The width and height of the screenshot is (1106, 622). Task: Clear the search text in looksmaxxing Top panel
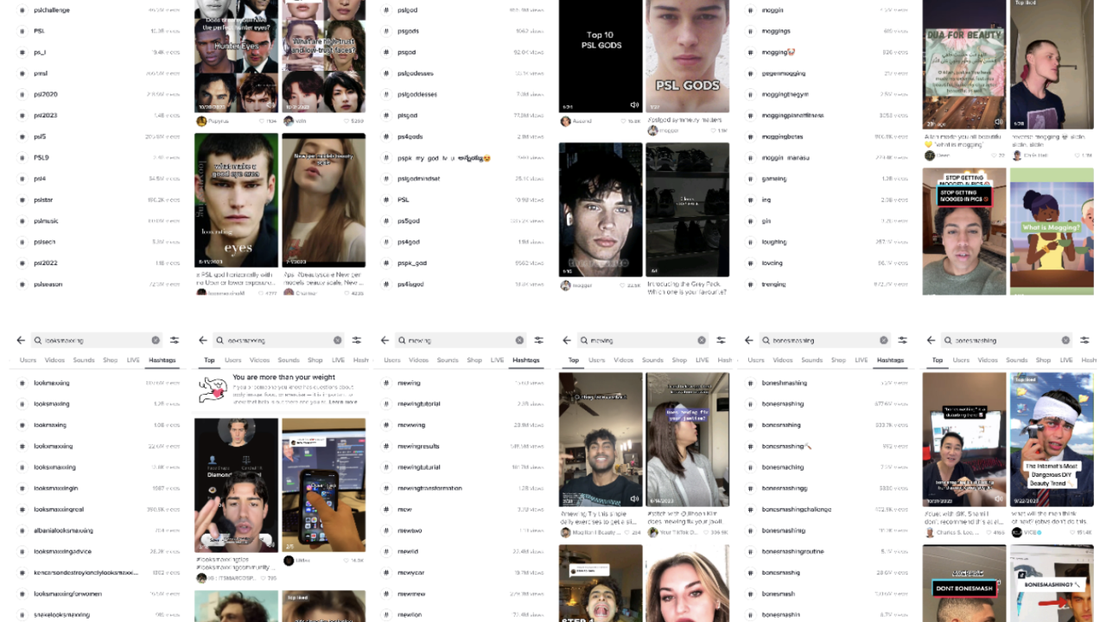[338, 340]
